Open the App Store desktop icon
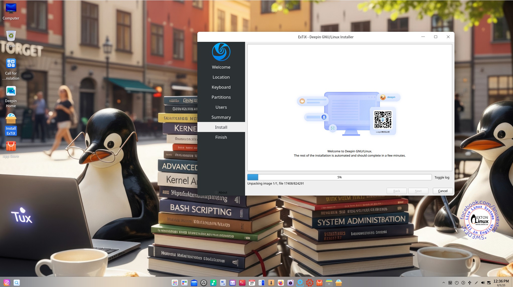 [x=11, y=149]
